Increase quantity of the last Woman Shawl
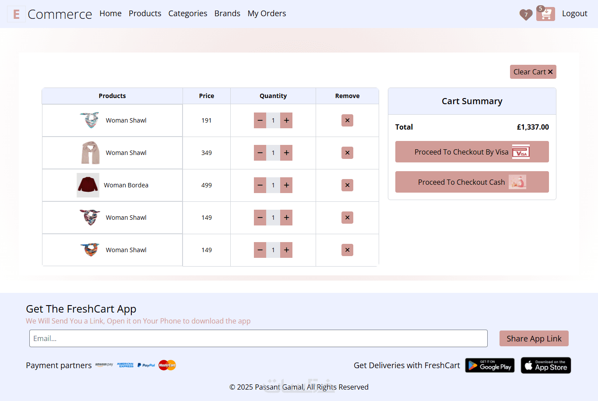 coord(286,250)
